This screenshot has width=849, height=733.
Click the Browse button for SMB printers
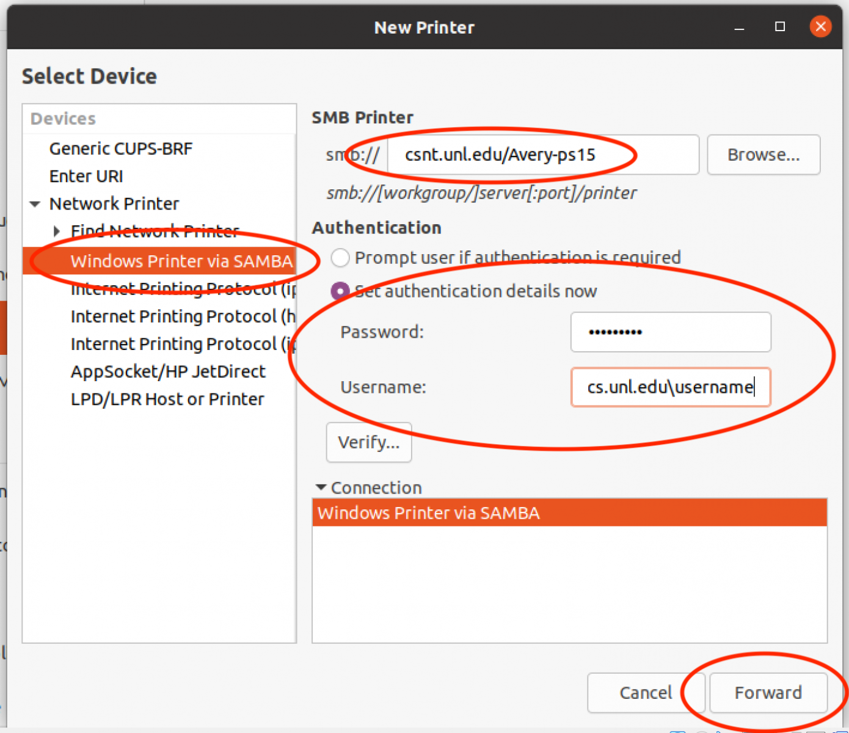click(763, 155)
